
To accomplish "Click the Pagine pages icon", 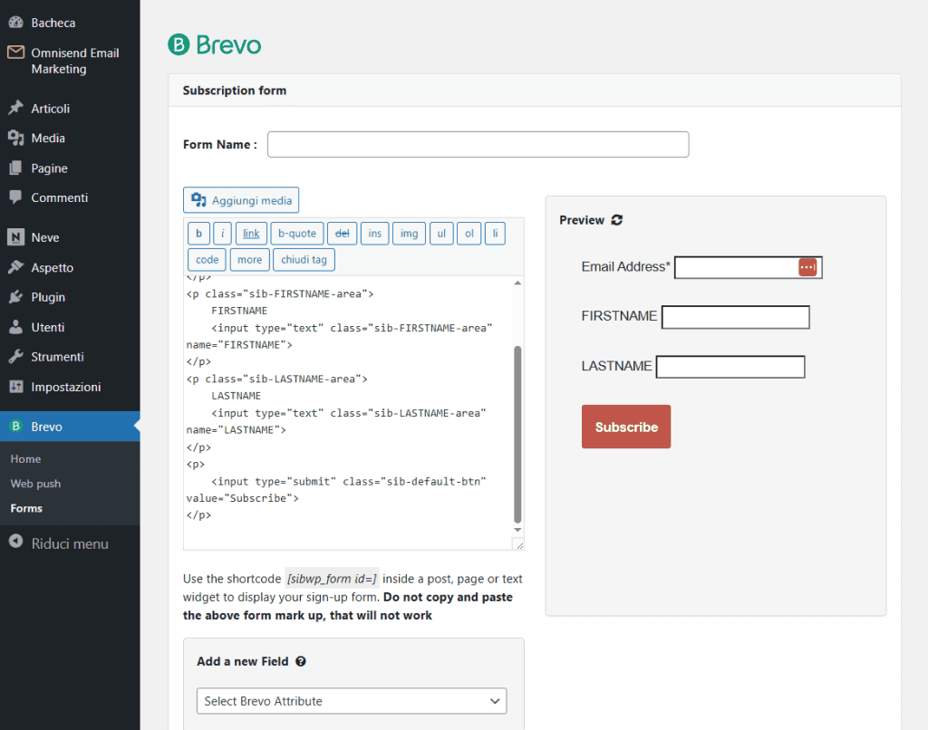I will [x=16, y=168].
